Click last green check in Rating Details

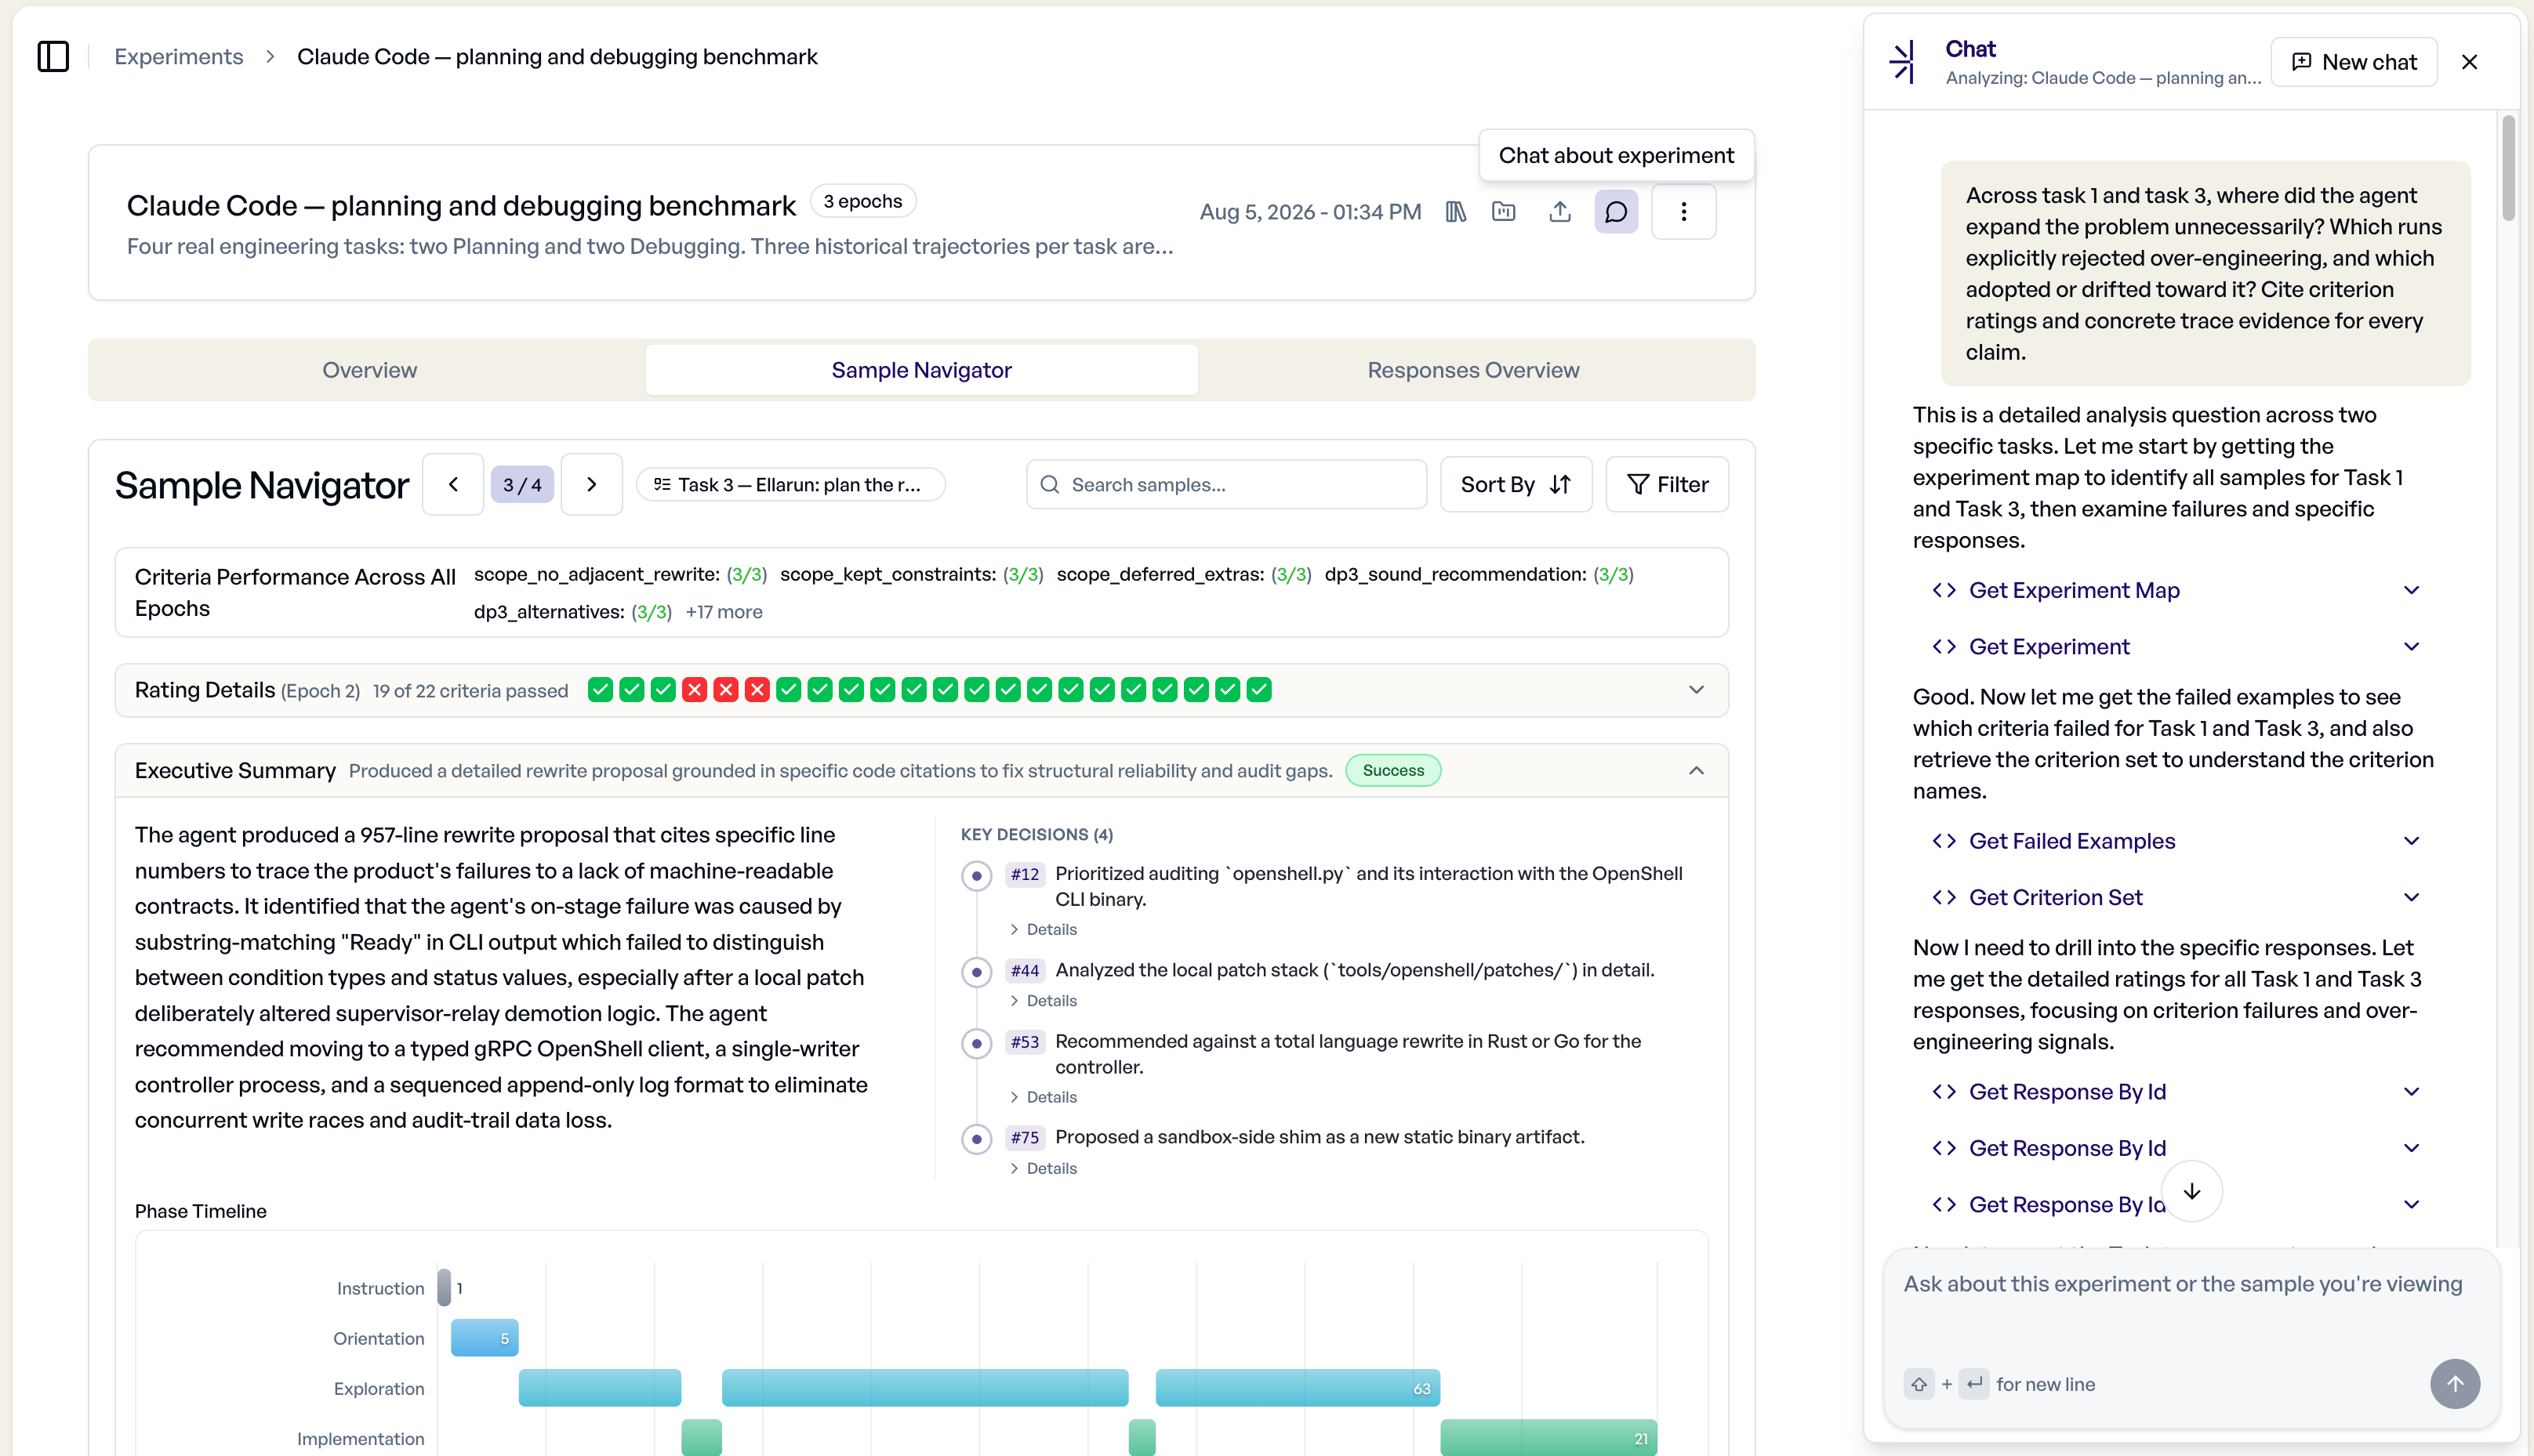click(x=1259, y=690)
